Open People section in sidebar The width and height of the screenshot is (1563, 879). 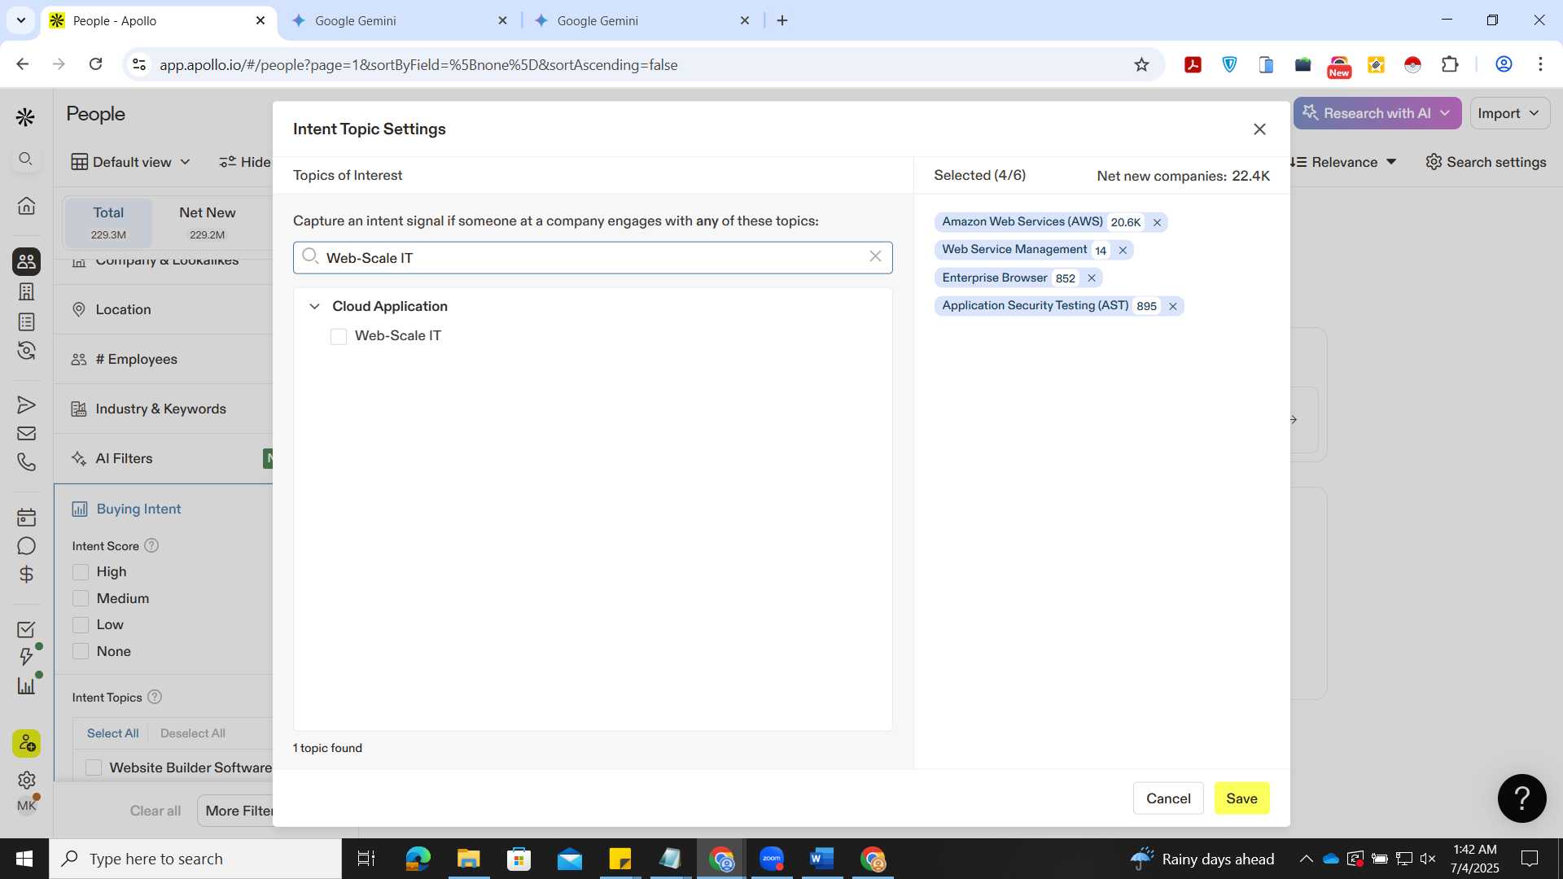pos(26,261)
